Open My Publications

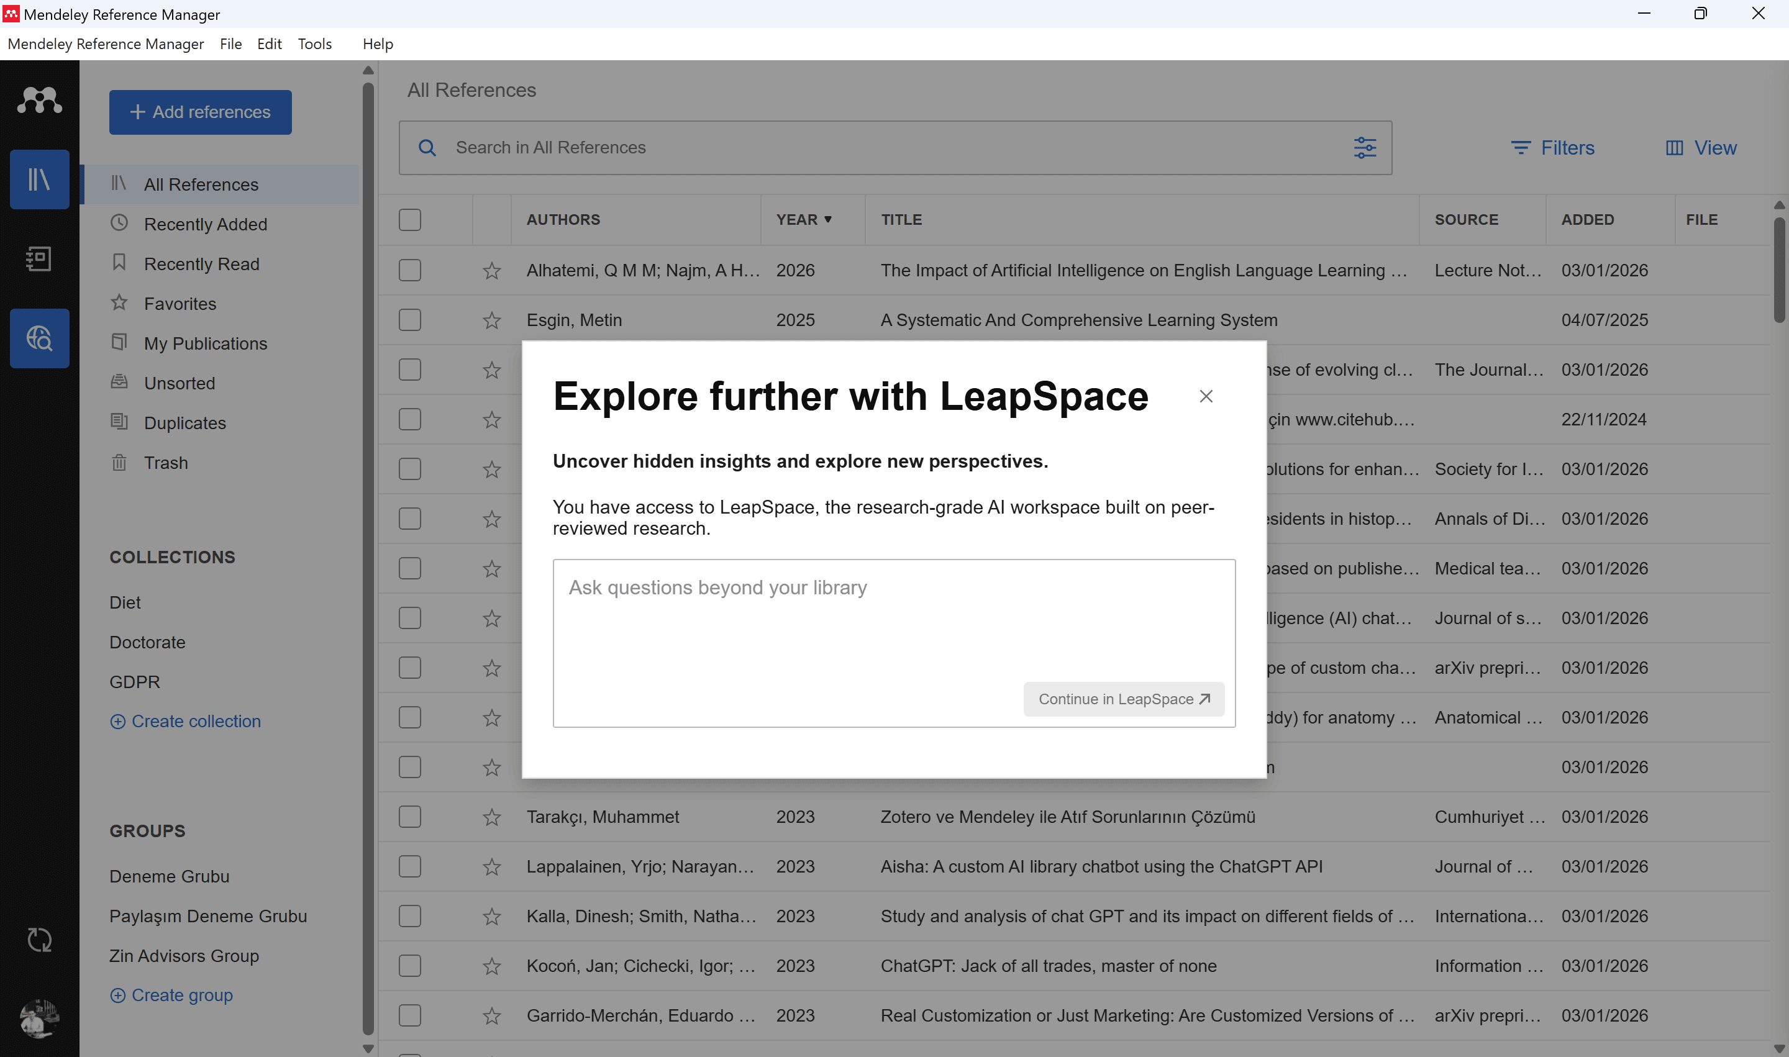(x=205, y=344)
